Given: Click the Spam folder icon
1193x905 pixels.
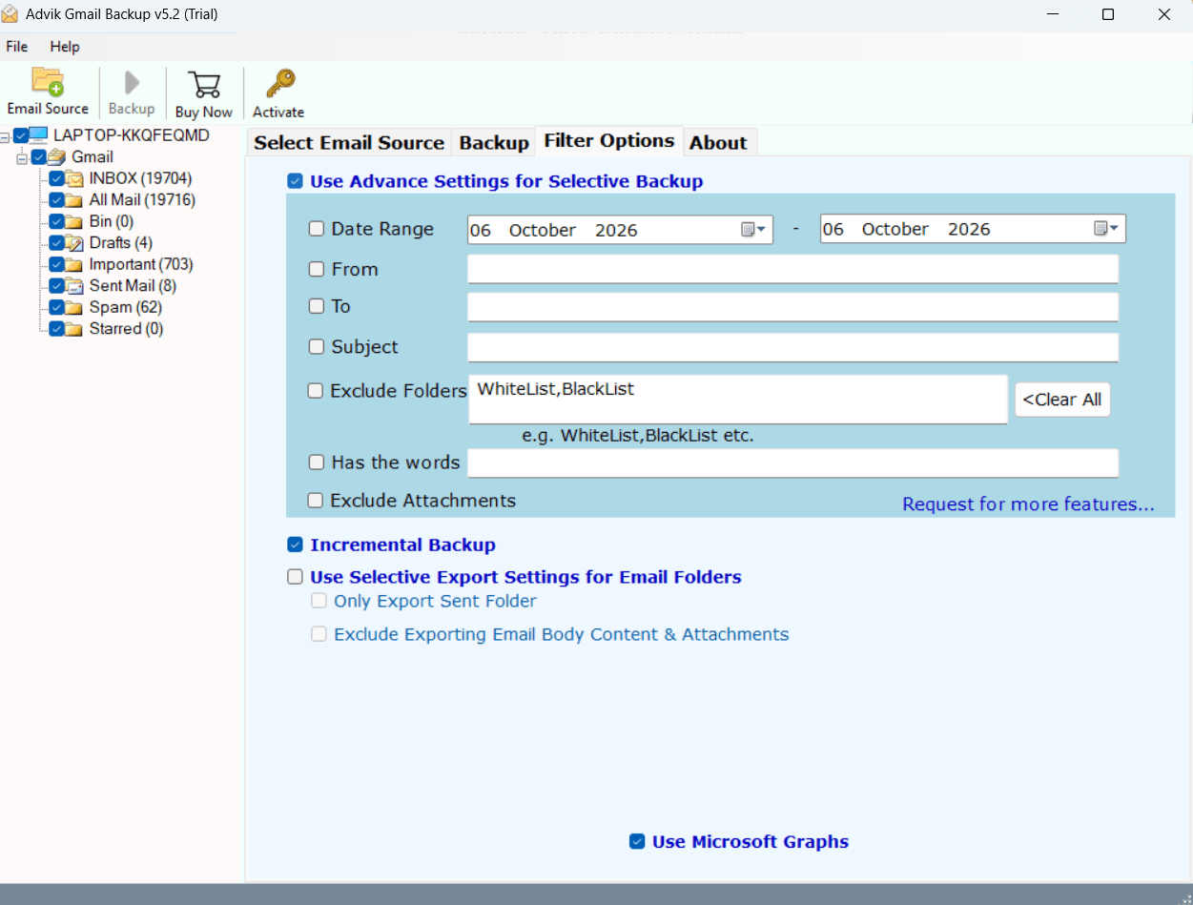Looking at the screenshot, I should 74,307.
